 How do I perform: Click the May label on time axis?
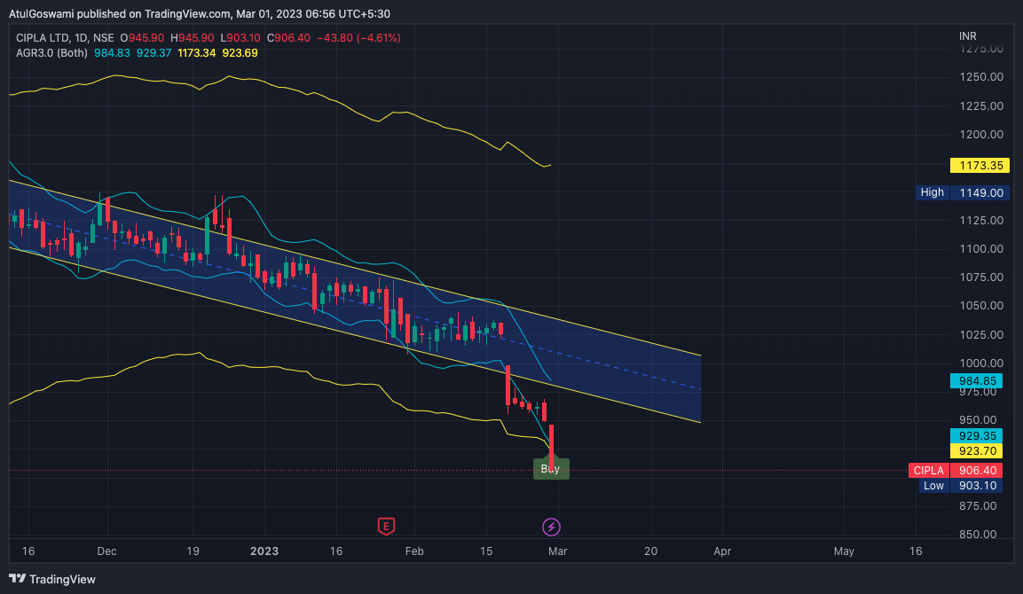coord(844,551)
